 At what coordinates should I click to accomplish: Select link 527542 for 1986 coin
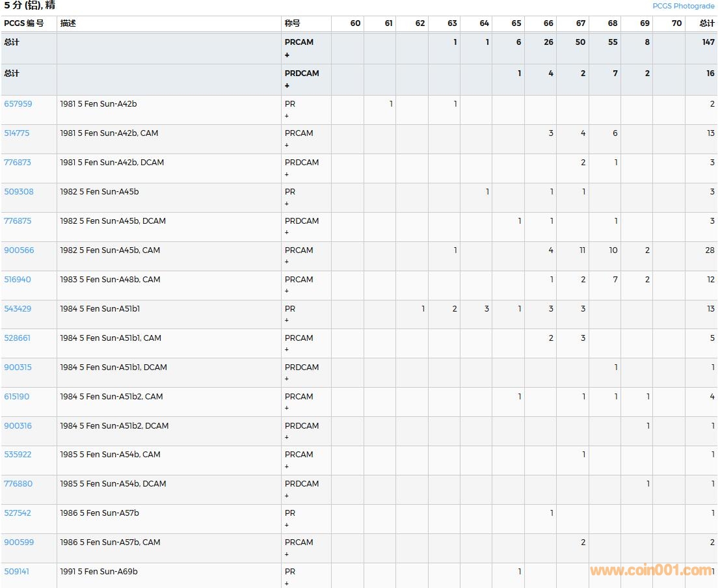coord(18,513)
